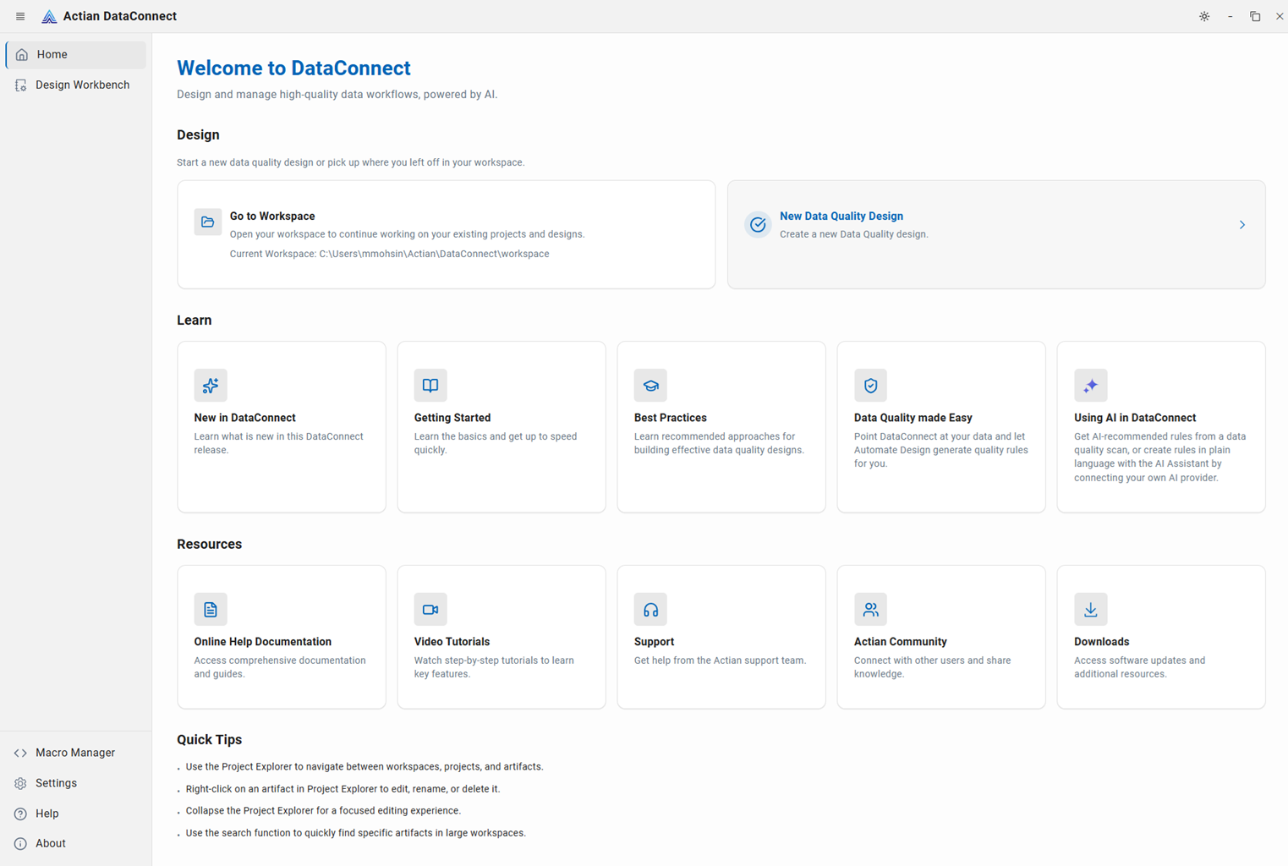1288x866 pixels.
Task: Toggle the hamburger menu icon
Action: click(20, 16)
